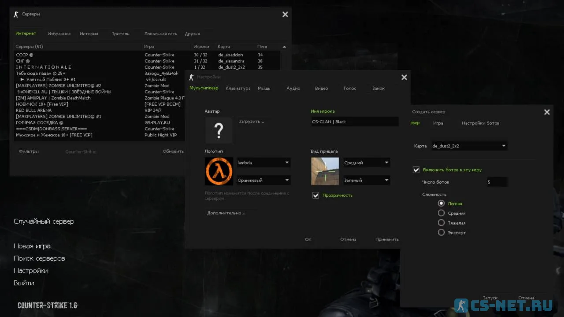Open the Игра tab in Создать сервер

point(438,123)
